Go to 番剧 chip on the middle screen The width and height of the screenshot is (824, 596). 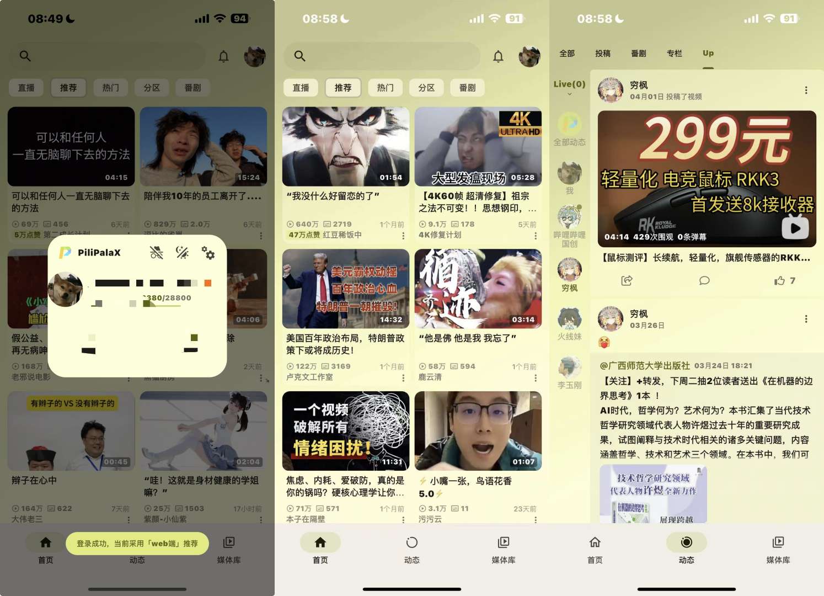[x=468, y=88]
